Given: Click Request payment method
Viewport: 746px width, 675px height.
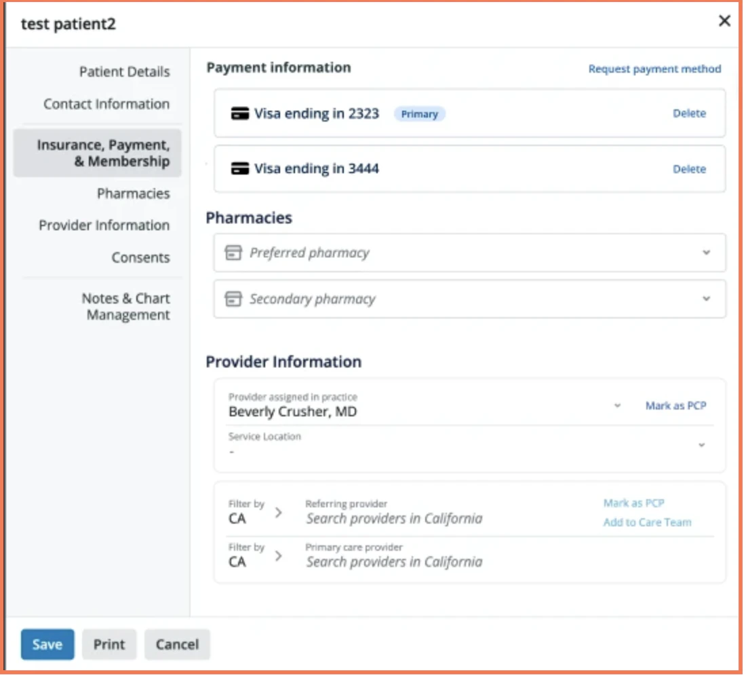Looking at the screenshot, I should [654, 69].
